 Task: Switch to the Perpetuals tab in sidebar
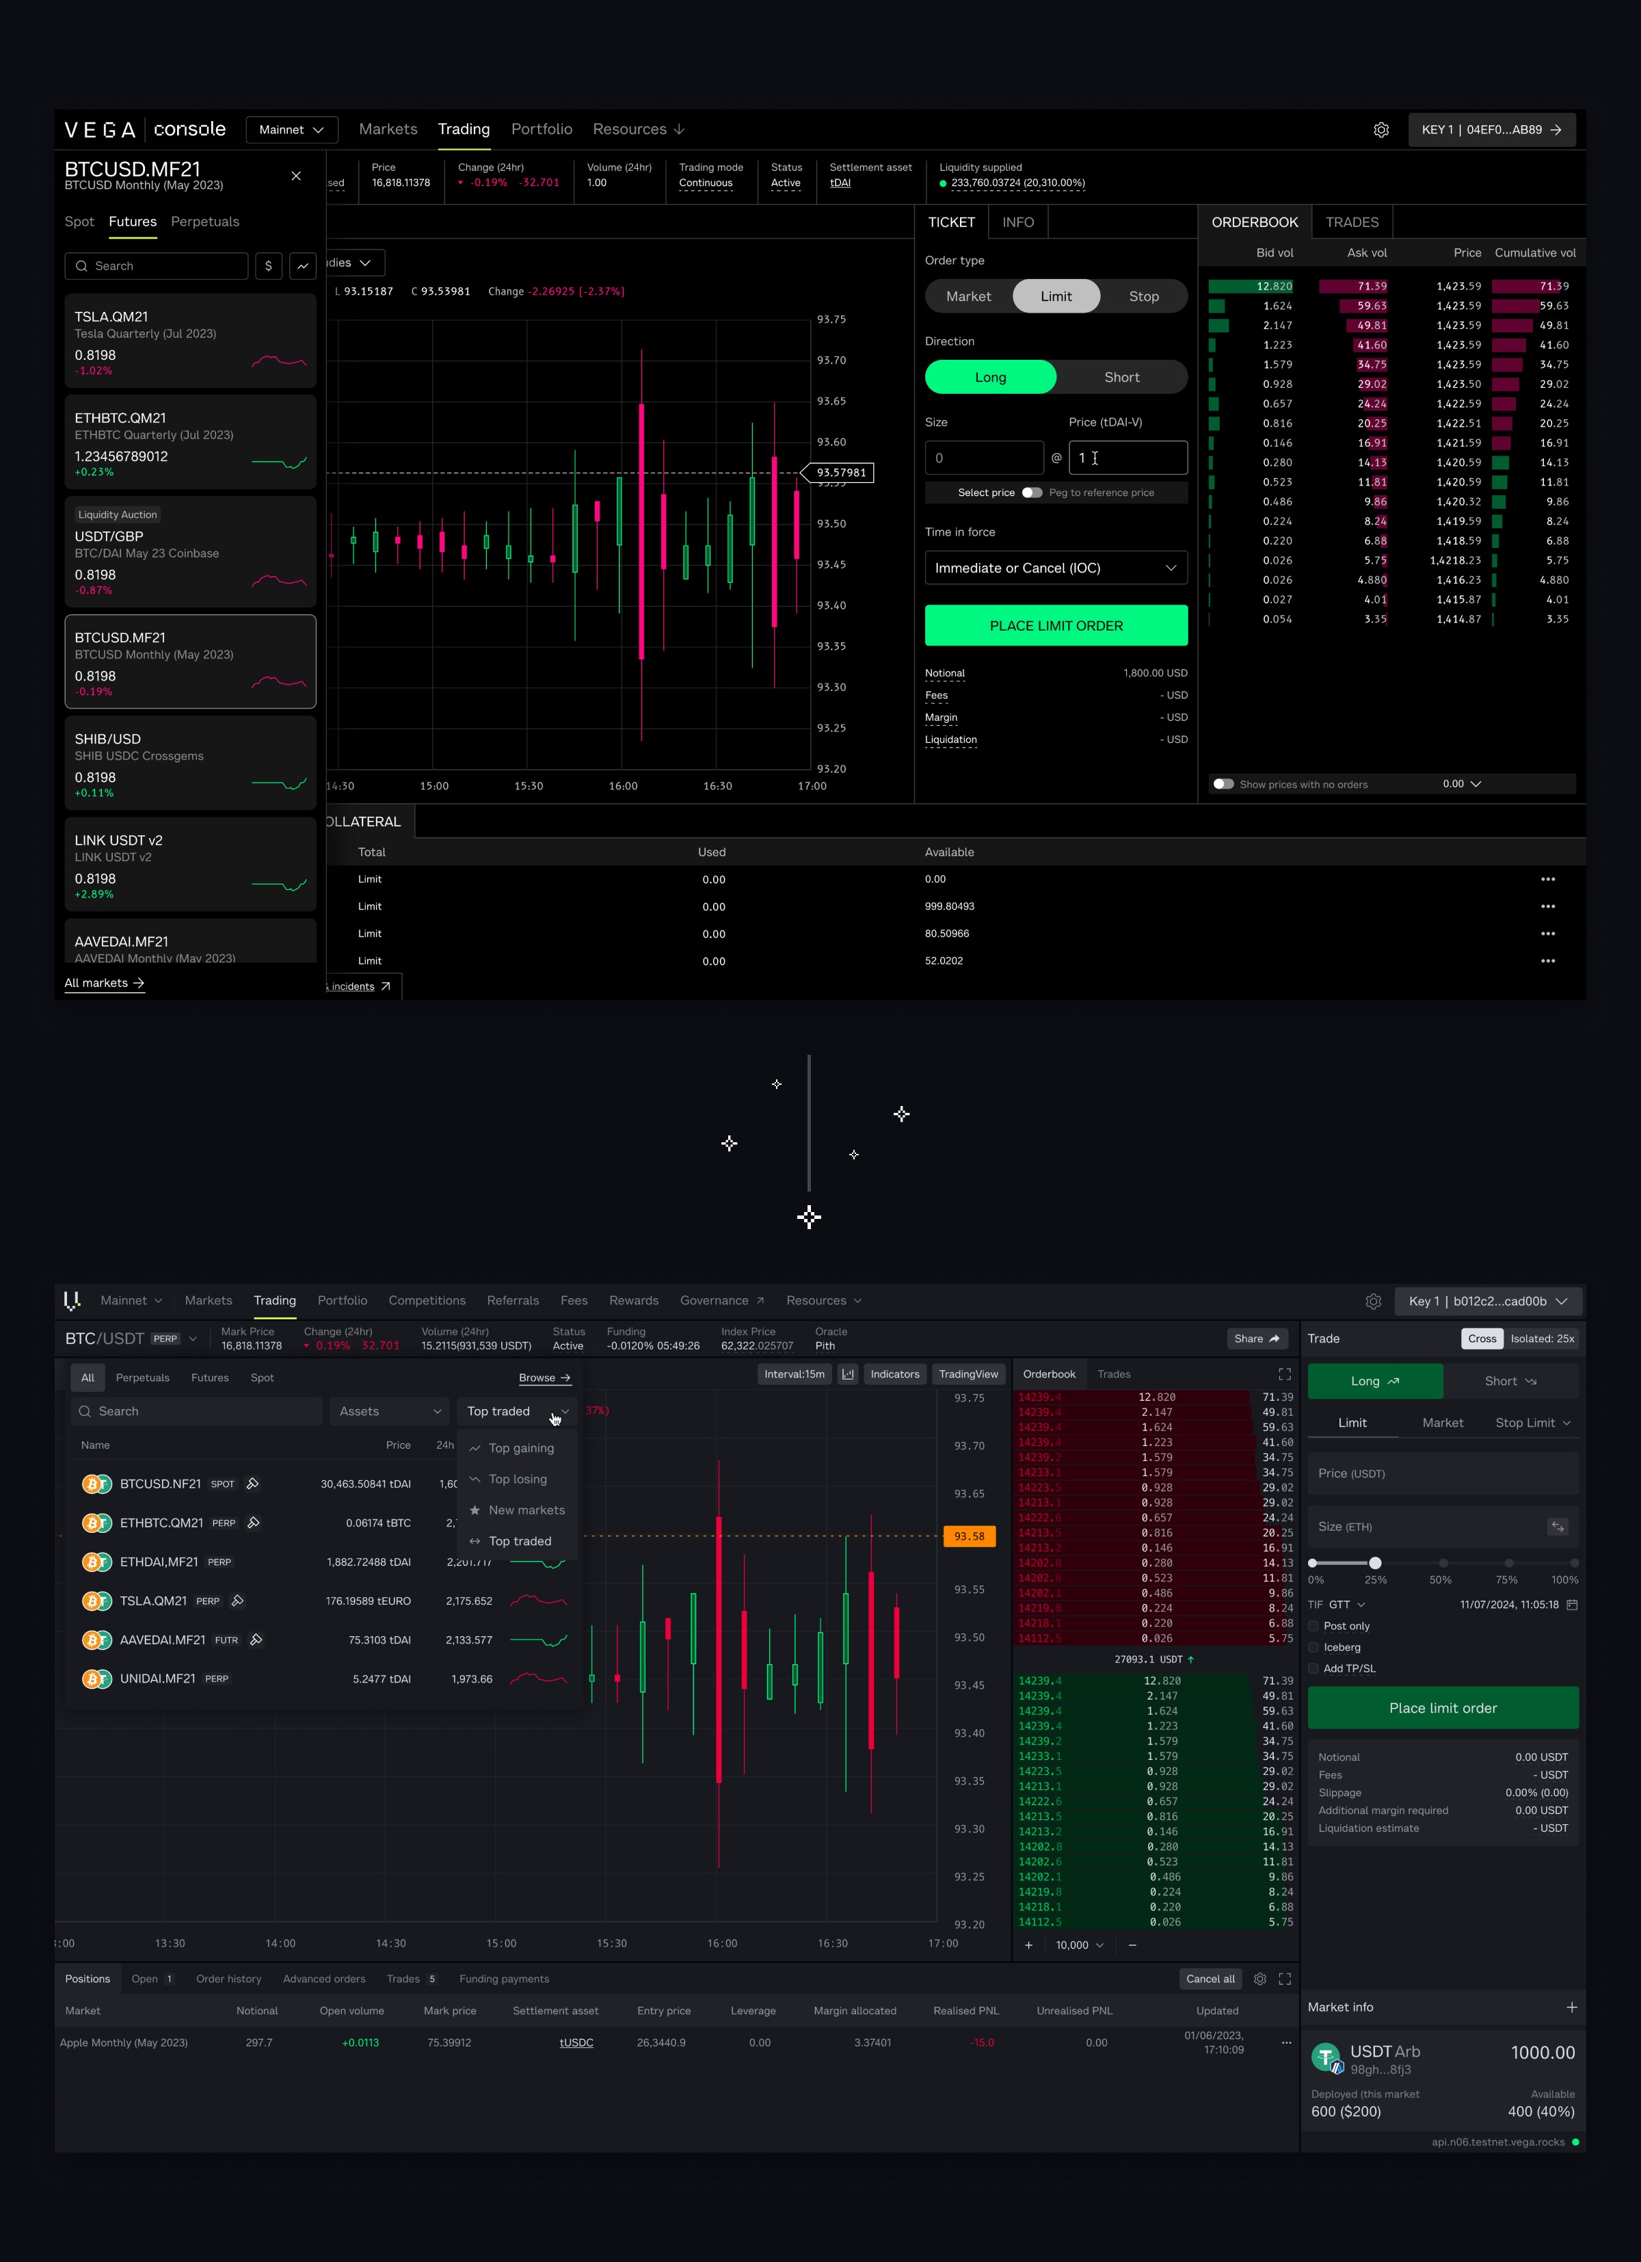[204, 222]
